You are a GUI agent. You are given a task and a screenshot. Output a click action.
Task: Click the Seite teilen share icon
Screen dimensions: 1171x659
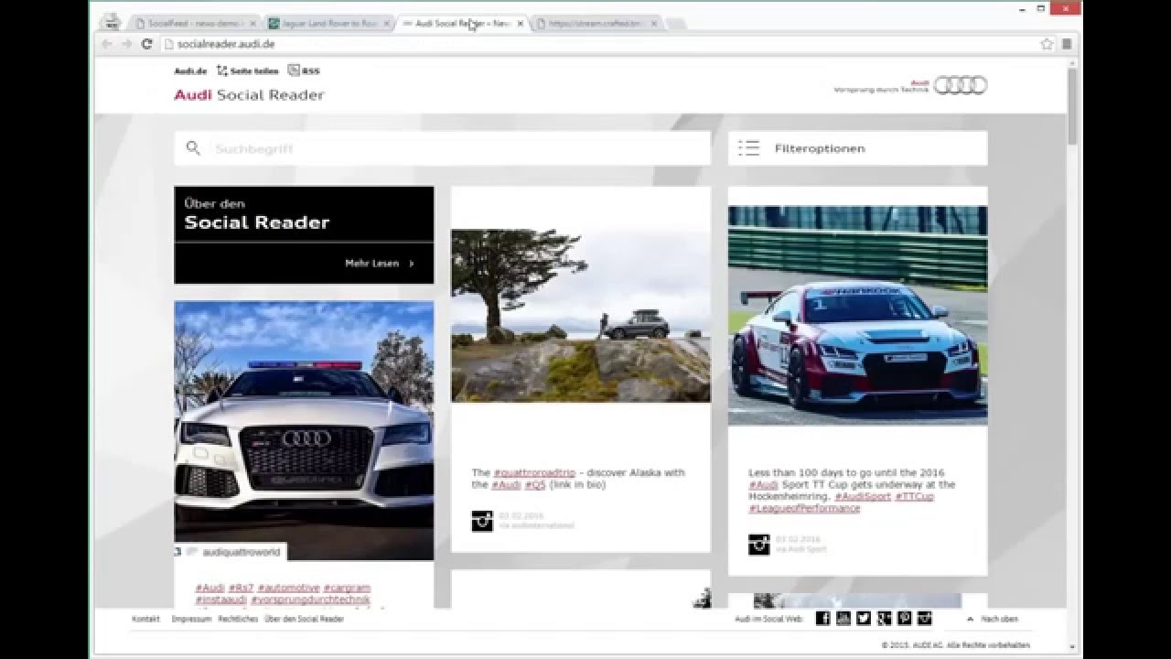point(221,70)
